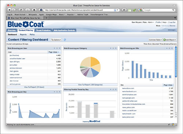Image resolution: width=183 pixels, height=134 pixels.
Task: Bookmark page with star icon
Action: [115, 10]
